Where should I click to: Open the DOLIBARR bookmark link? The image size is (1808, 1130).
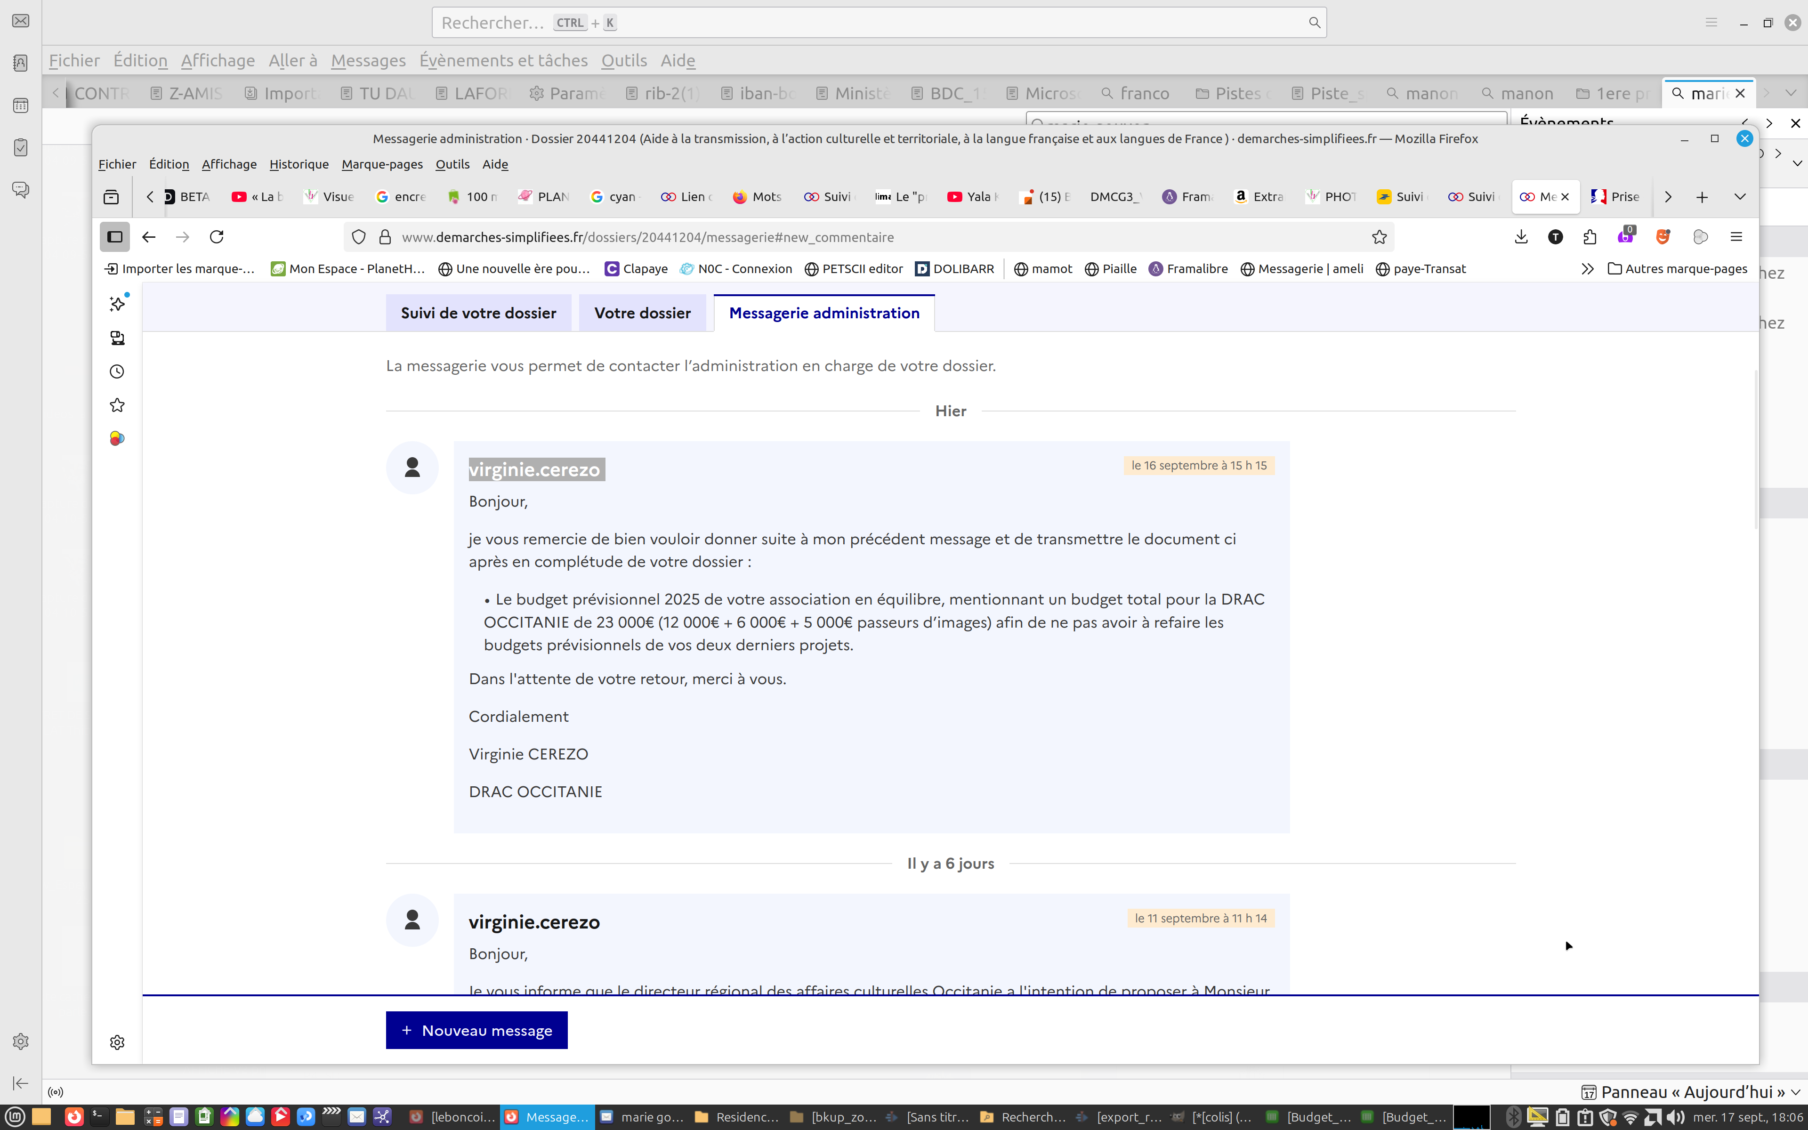pyautogui.click(x=954, y=269)
